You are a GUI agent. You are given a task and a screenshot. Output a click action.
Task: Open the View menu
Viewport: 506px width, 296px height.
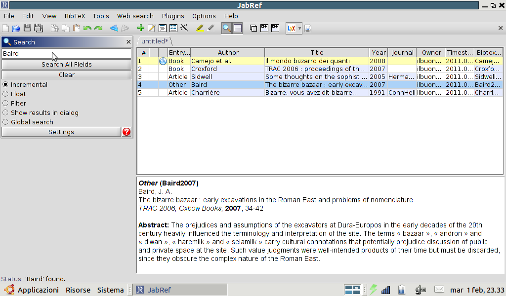49,16
